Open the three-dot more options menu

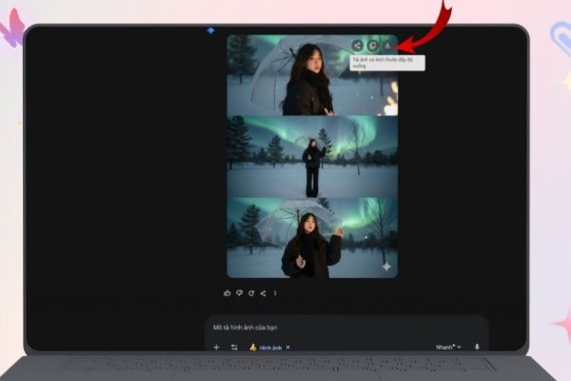pyautogui.click(x=275, y=292)
